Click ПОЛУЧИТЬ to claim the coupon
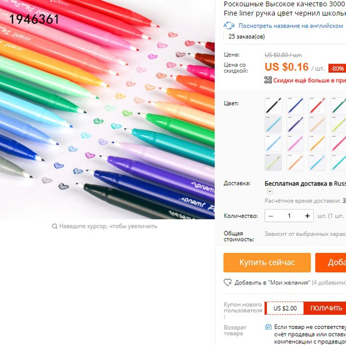 click(x=326, y=308)
